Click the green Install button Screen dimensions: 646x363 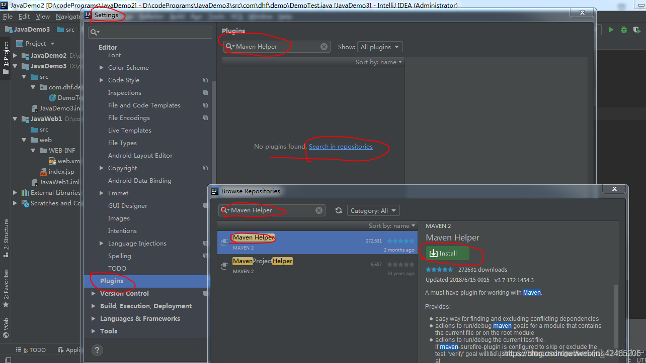(447, 254)
